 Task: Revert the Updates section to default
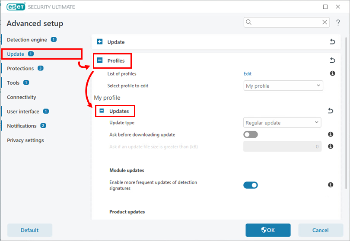click(x=331, y=111)
